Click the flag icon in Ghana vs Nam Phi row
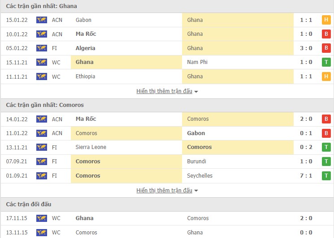 [42, 62]
